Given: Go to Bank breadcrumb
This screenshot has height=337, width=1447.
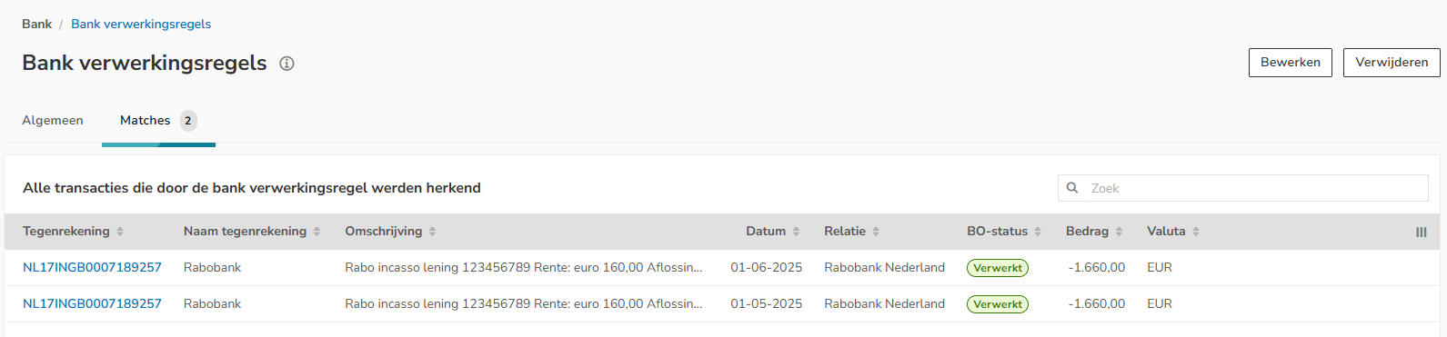Looking at the screenshot, I should point(36,25).
